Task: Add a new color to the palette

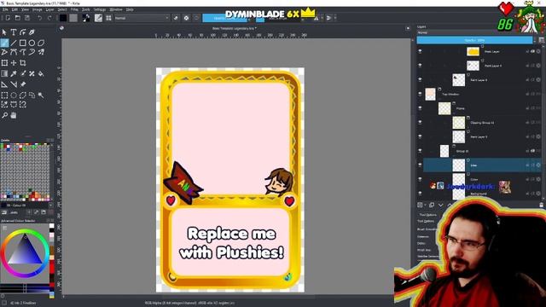Action: (x=29, y=212)
